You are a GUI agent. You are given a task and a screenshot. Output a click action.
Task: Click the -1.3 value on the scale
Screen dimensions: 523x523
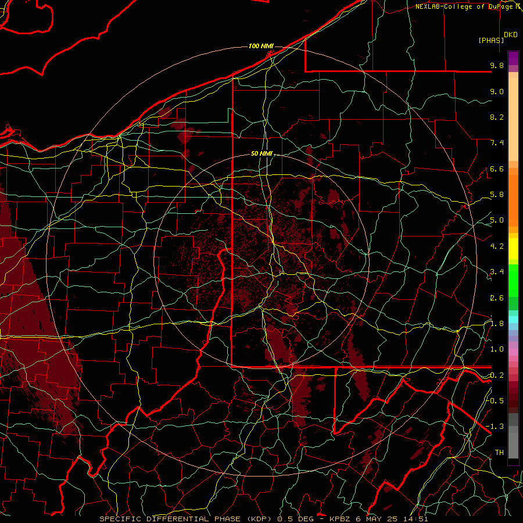point(495,427)
